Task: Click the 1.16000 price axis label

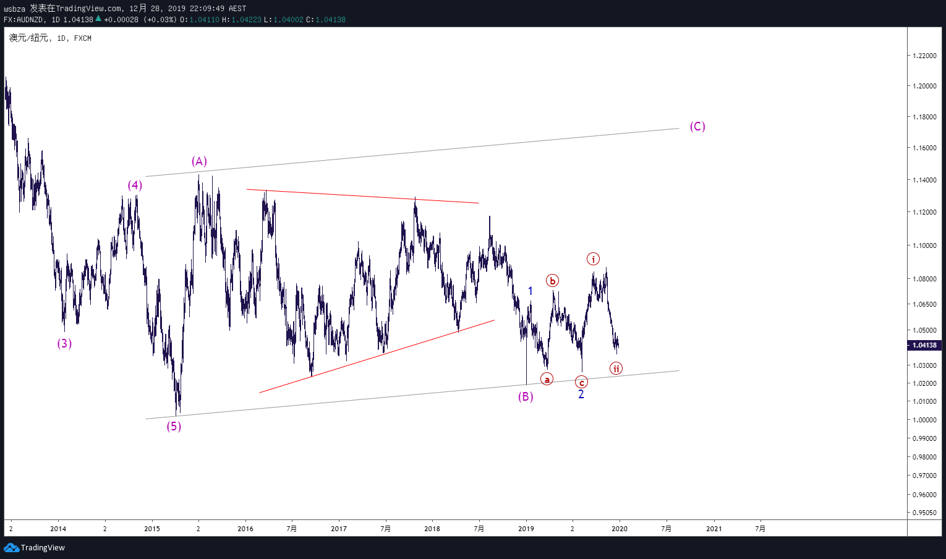Action: point(924,148)
